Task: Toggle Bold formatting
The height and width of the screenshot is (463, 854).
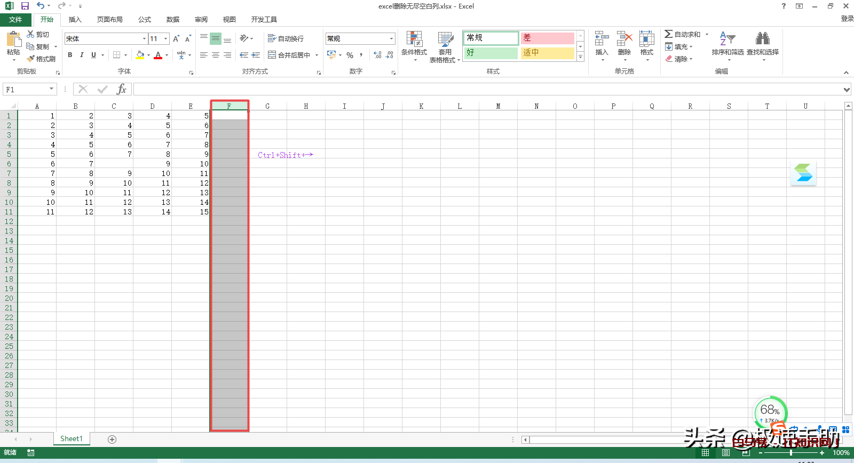Action: coord(70,55)
